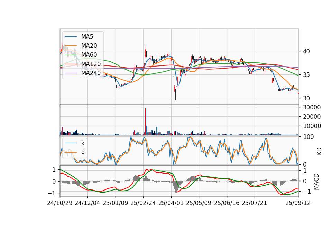Click the blue MA5 legend line sample
Screen dimensions: 332x239
coord(71,37)
